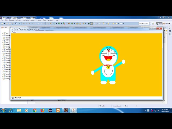The image size is (172, 129).
Task: Open the Window menu
Action: coord(50,20)
